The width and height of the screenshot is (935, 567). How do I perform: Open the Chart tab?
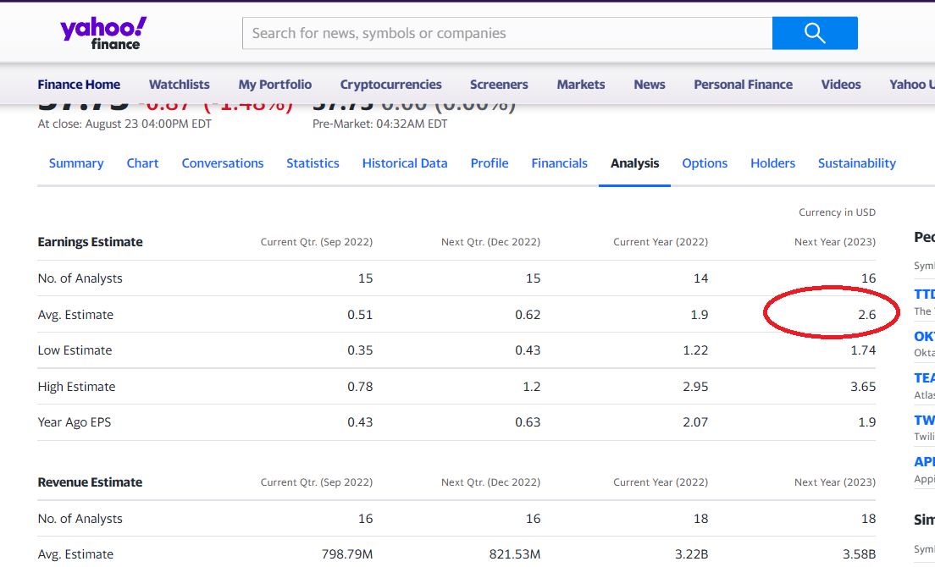coord(142,162)
